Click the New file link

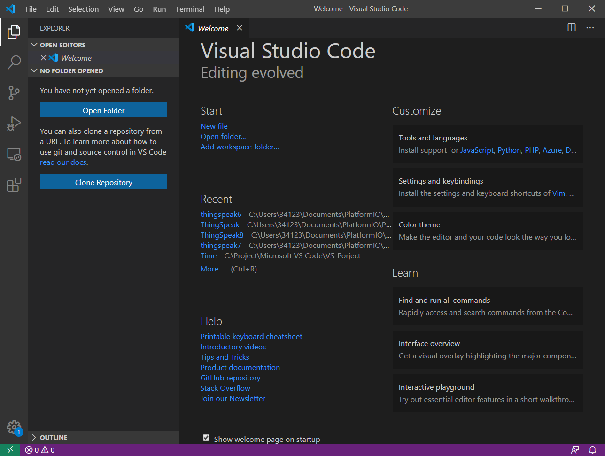tap(214, 126)
